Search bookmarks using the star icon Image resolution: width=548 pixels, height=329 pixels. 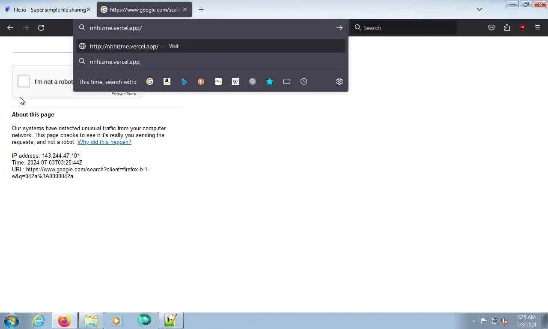(270, 81)
